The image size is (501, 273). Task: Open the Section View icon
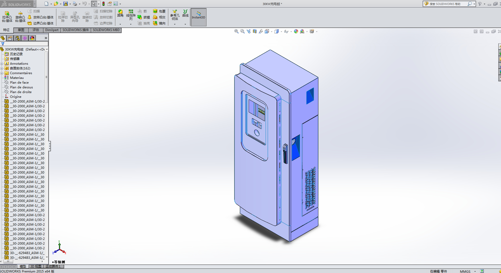[254, 31]
